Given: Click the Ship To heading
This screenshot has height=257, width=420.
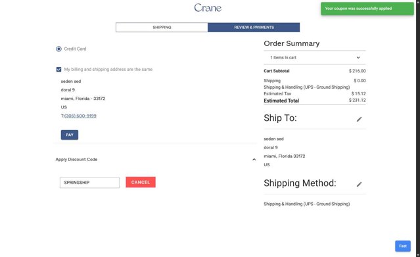Looking at the screenshot, I should [x=280, y=118].
